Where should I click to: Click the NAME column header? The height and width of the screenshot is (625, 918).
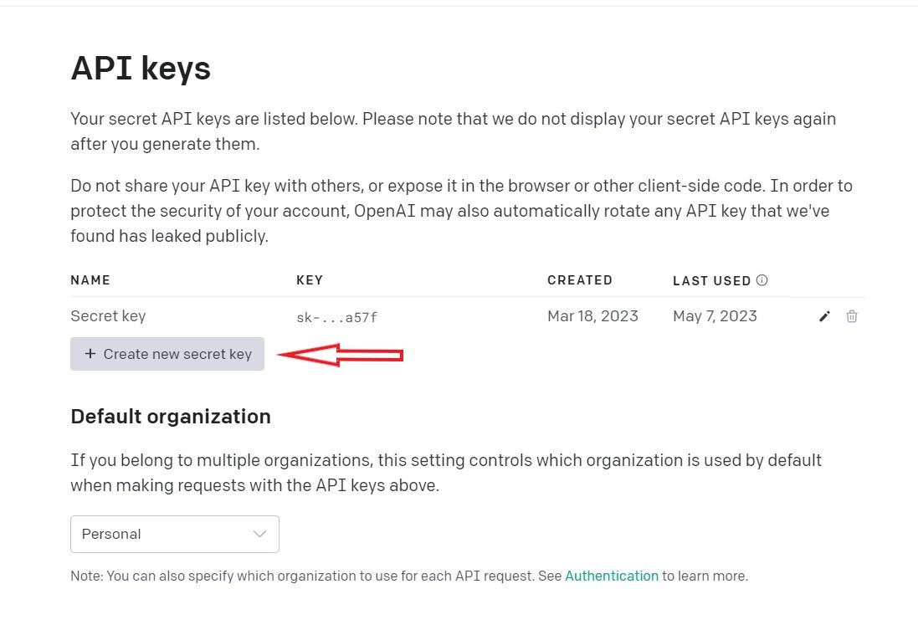(90, 280)
